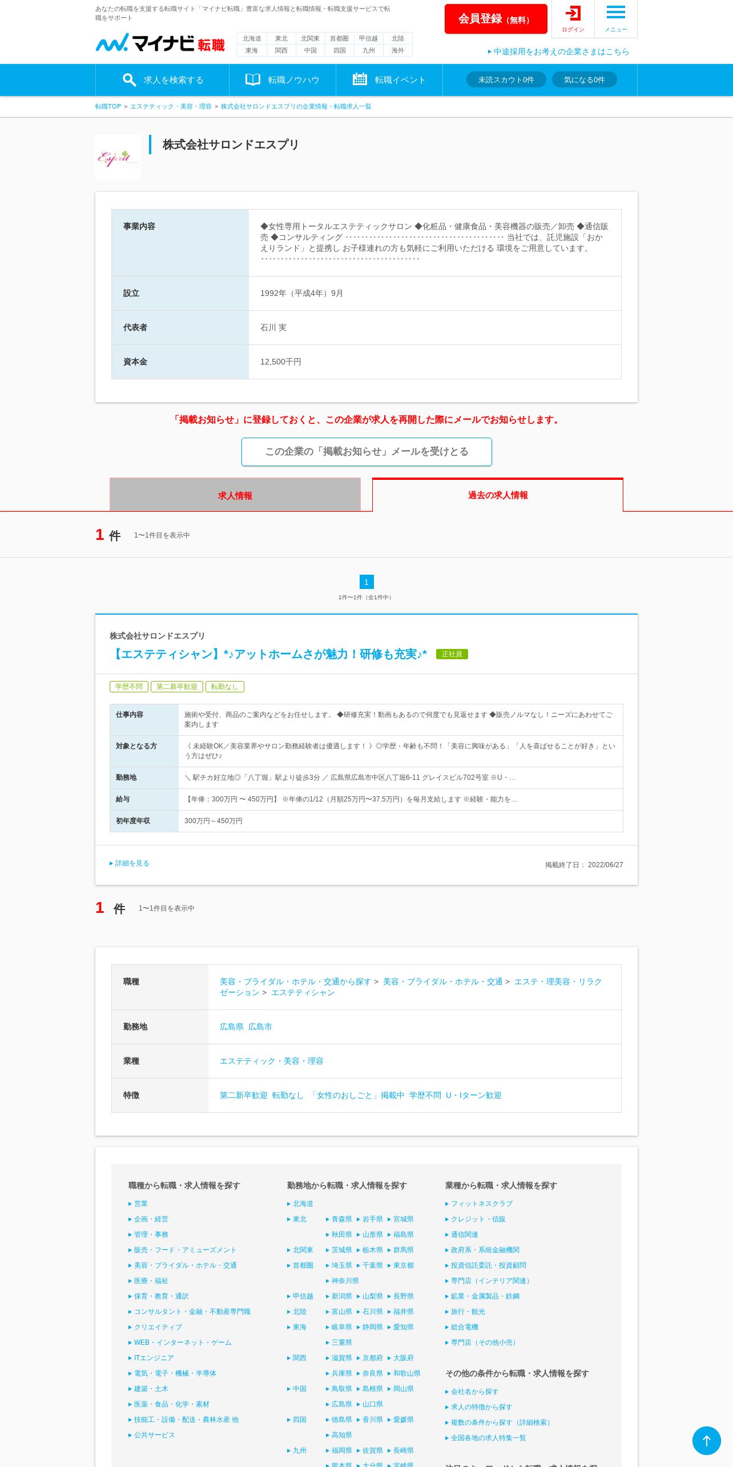Click the 第二新卒歓迎 tag

tap(177, 687)
